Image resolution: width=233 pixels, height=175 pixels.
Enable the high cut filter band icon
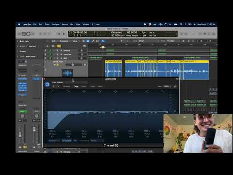(162, 91)
